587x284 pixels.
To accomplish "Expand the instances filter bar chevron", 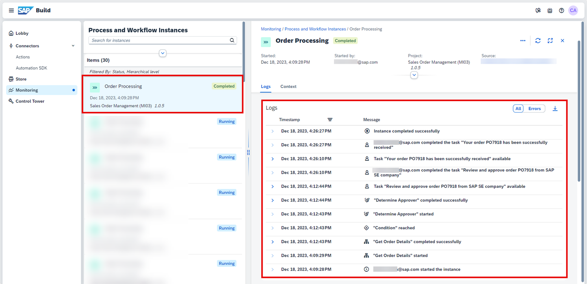I will (163, 53).
